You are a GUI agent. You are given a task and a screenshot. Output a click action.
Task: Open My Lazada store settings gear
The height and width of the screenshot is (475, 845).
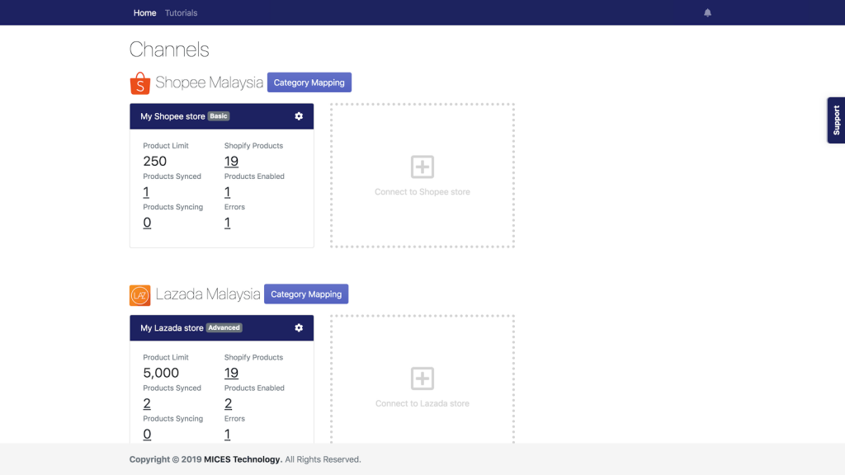[299, 328]
